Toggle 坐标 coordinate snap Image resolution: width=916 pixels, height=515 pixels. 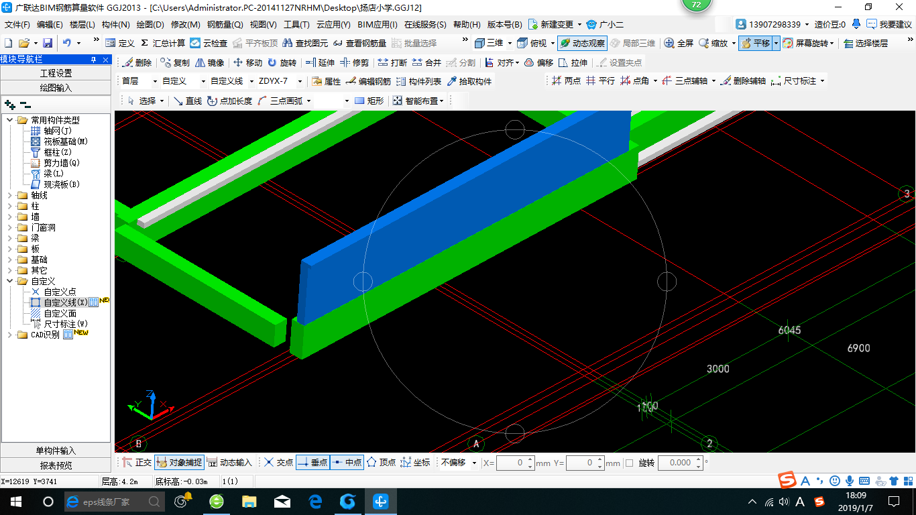click(x=415, y=463)
